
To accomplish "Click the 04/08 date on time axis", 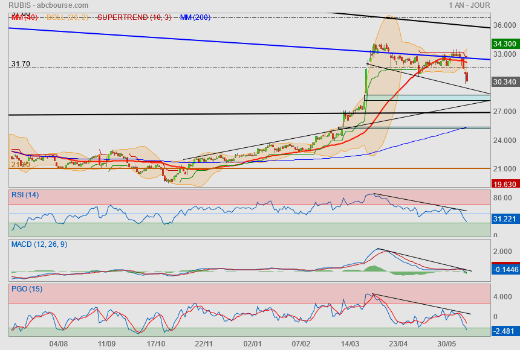I will click(x=59, y=344).
